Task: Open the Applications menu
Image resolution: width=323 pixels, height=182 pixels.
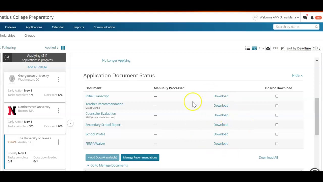Action: [34, 27]
